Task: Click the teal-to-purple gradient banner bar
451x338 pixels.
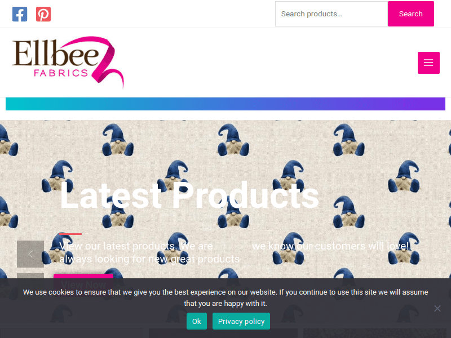Action: [x=225, y=104]
